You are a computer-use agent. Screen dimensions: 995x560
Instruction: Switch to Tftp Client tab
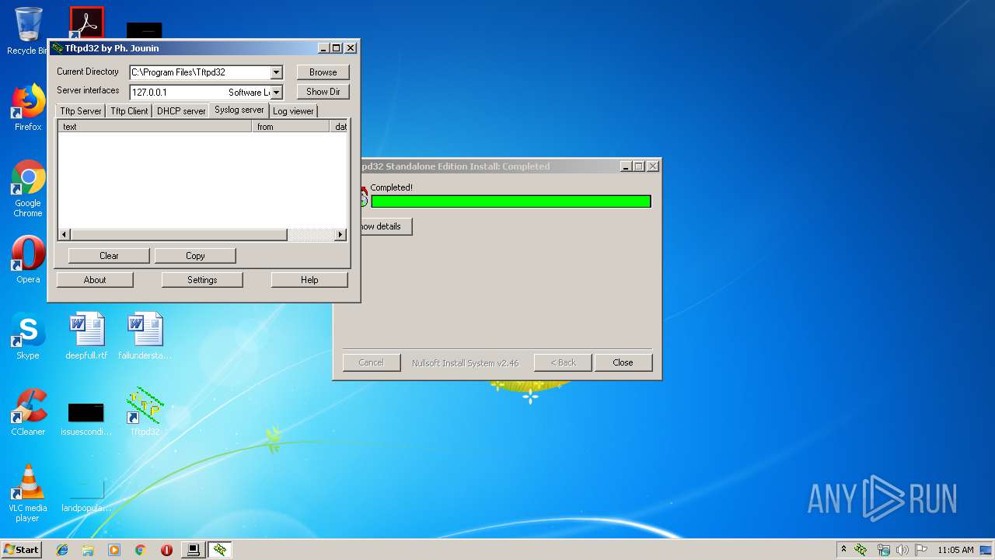(x=129, y=111)
